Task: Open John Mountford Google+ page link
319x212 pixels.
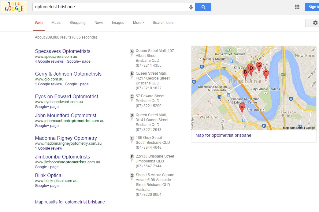Action: pos(47,125)
